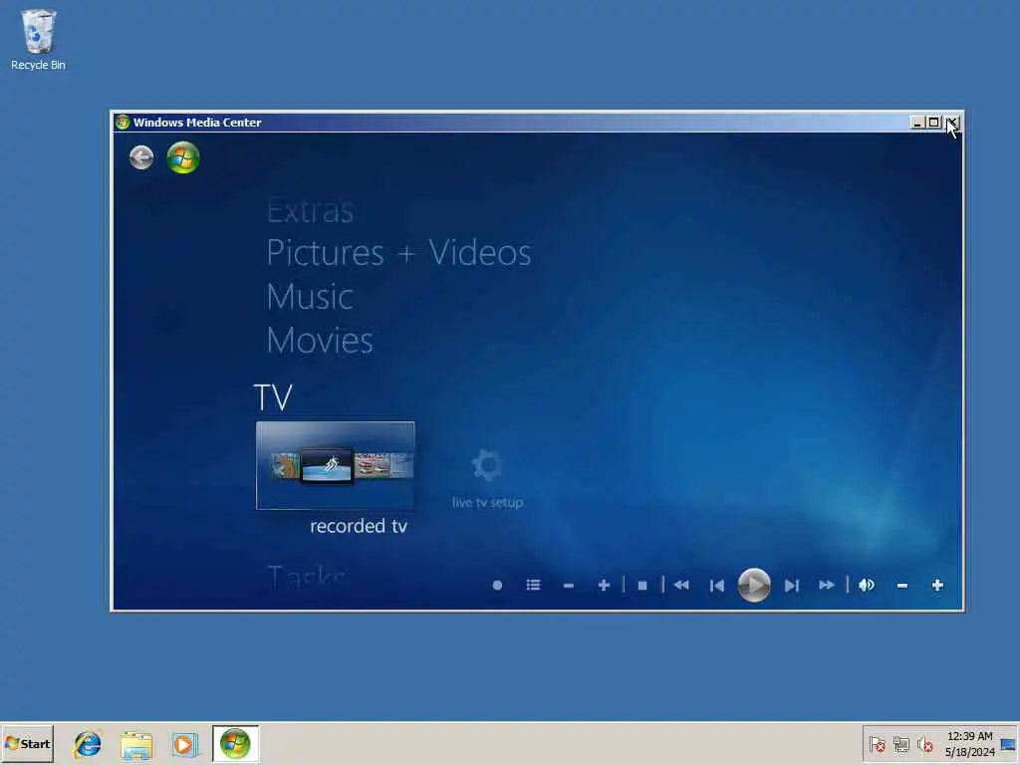This screenshot has height=765, width=1020.
Task: Select Pictures + Videos in the menu
Action: click(x=398, y=252)
